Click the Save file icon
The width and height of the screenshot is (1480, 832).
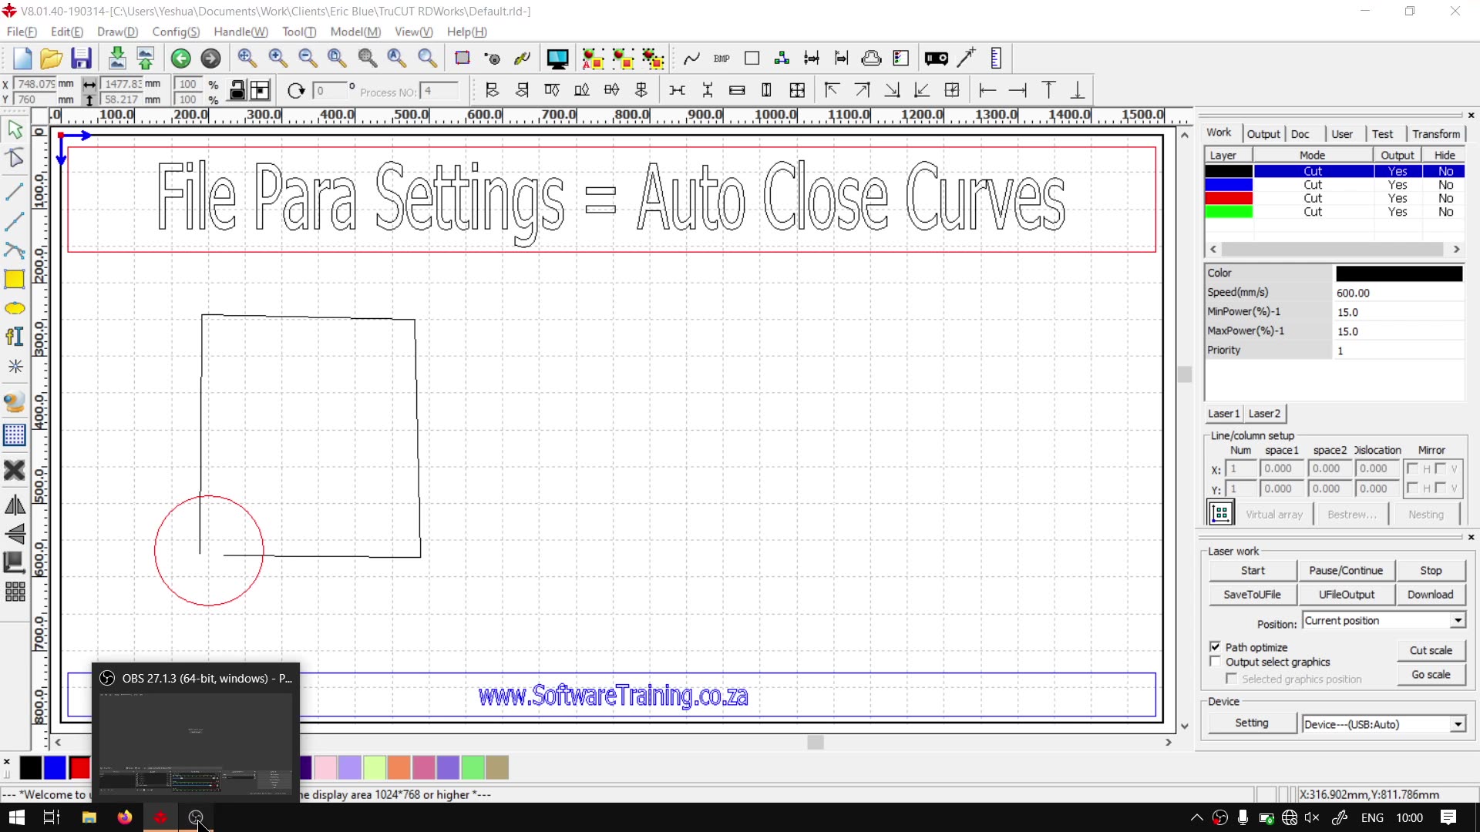point(81,59)
